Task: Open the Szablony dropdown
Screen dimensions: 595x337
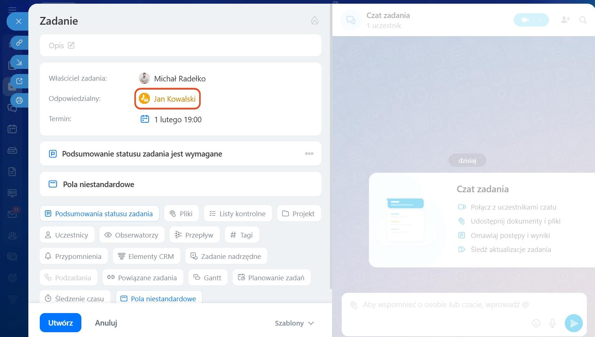Action: 294,323
